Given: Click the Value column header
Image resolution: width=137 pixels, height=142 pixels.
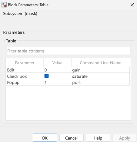Looking at the screenshot, I should pyautogui.click(x=57, y=63).
